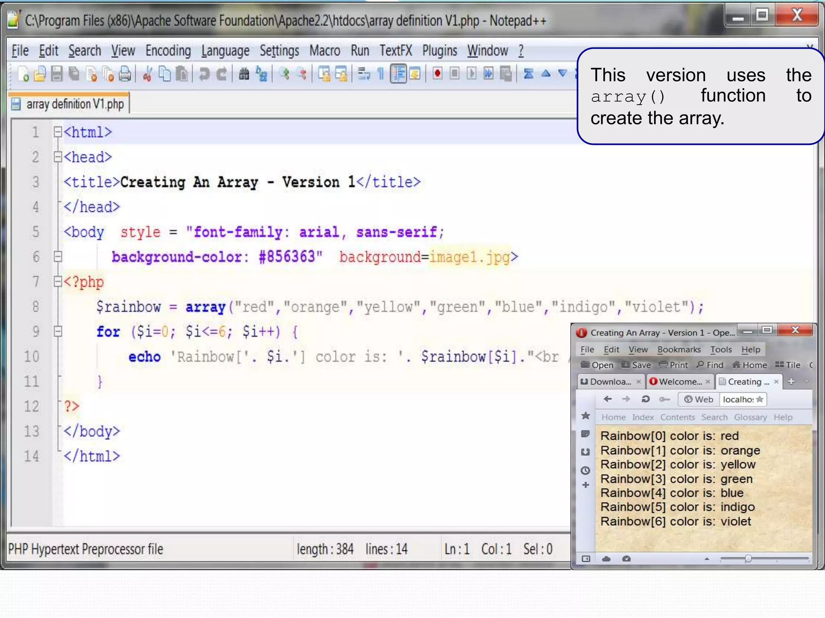Open the Bookmarks menu in Opera
This screenshot has width=825, height=618.
click(679, 350)
